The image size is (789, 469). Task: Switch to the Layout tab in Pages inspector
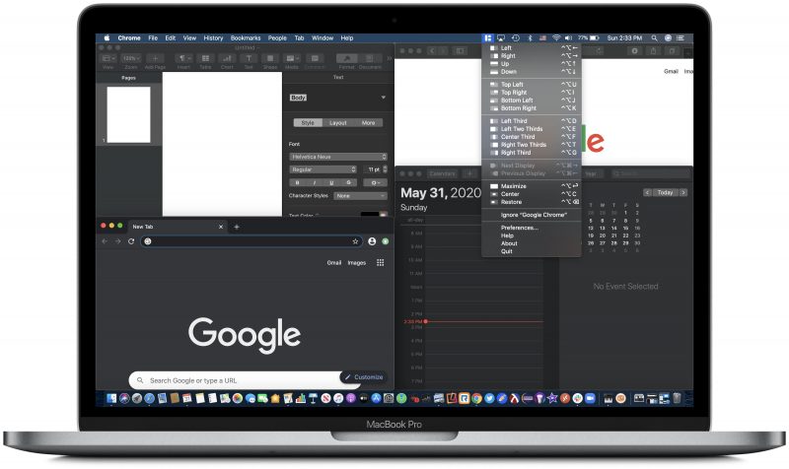coord(338,122)
